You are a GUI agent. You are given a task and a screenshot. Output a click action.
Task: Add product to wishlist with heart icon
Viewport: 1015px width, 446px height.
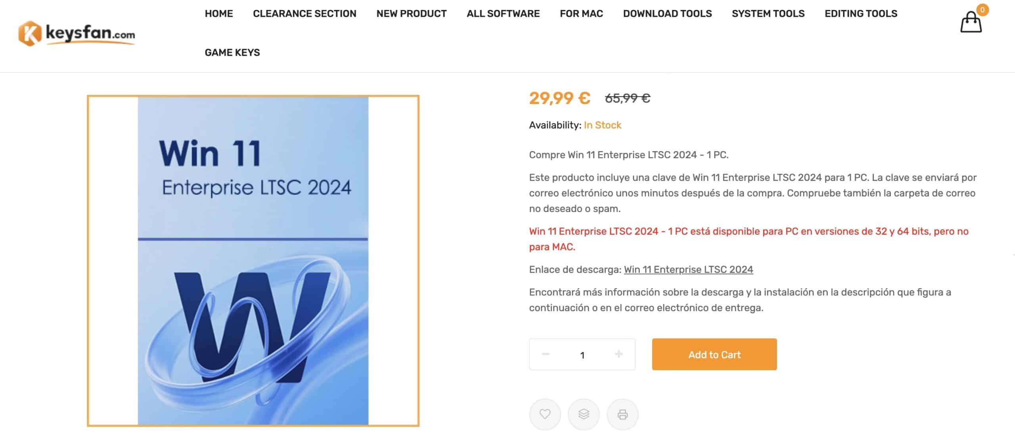545,414
